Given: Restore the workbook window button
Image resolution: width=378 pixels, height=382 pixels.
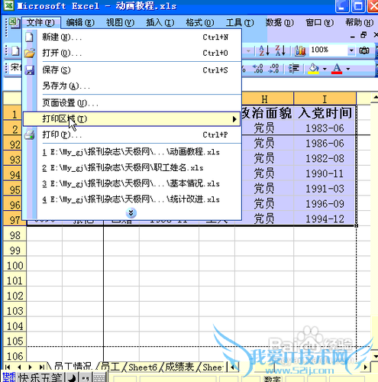Looking at the screenshot, I should pyautogui.click(x=363, y=34).
